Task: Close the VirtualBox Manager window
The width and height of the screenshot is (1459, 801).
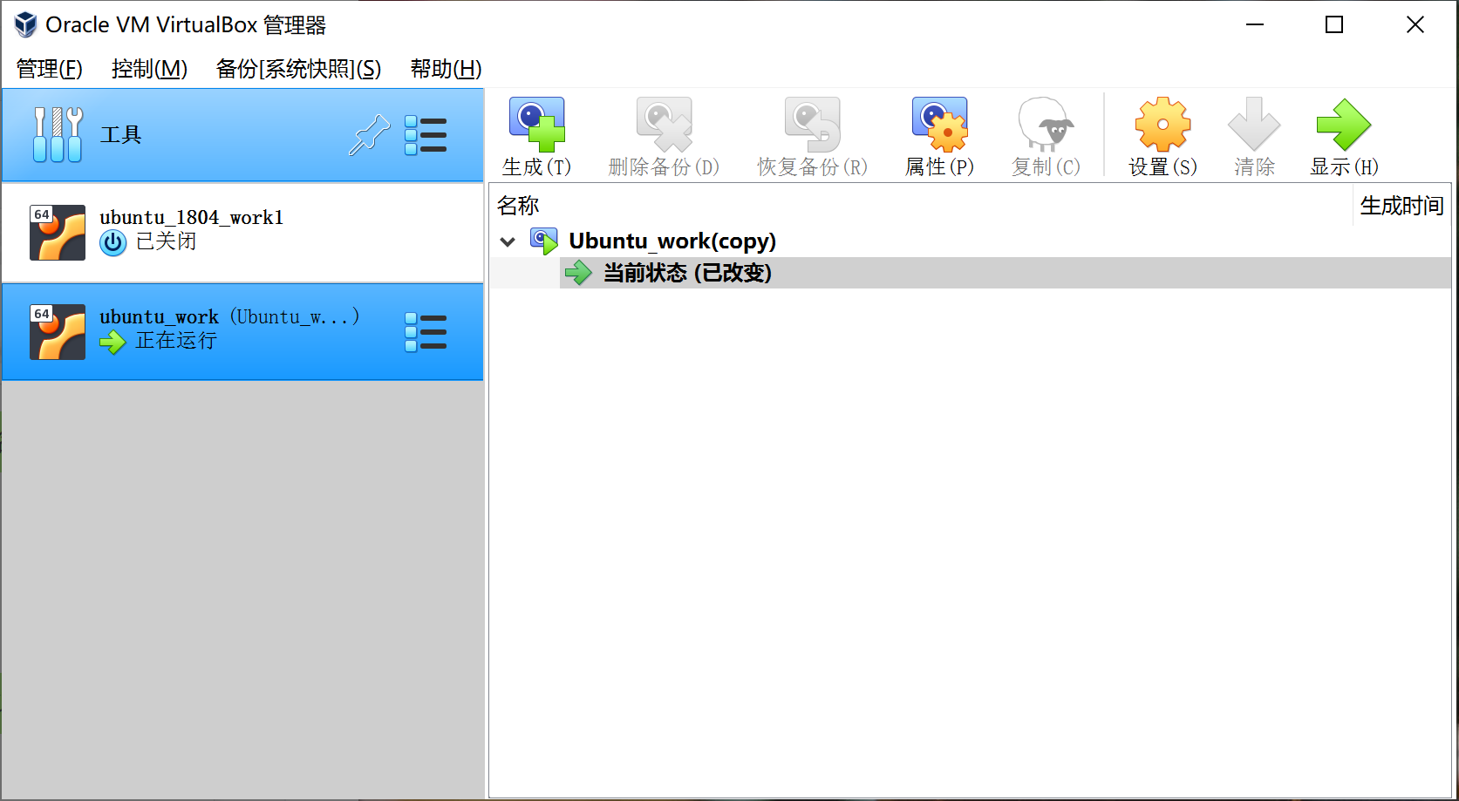Action: pyautogui.click(x=1415, y=24)
